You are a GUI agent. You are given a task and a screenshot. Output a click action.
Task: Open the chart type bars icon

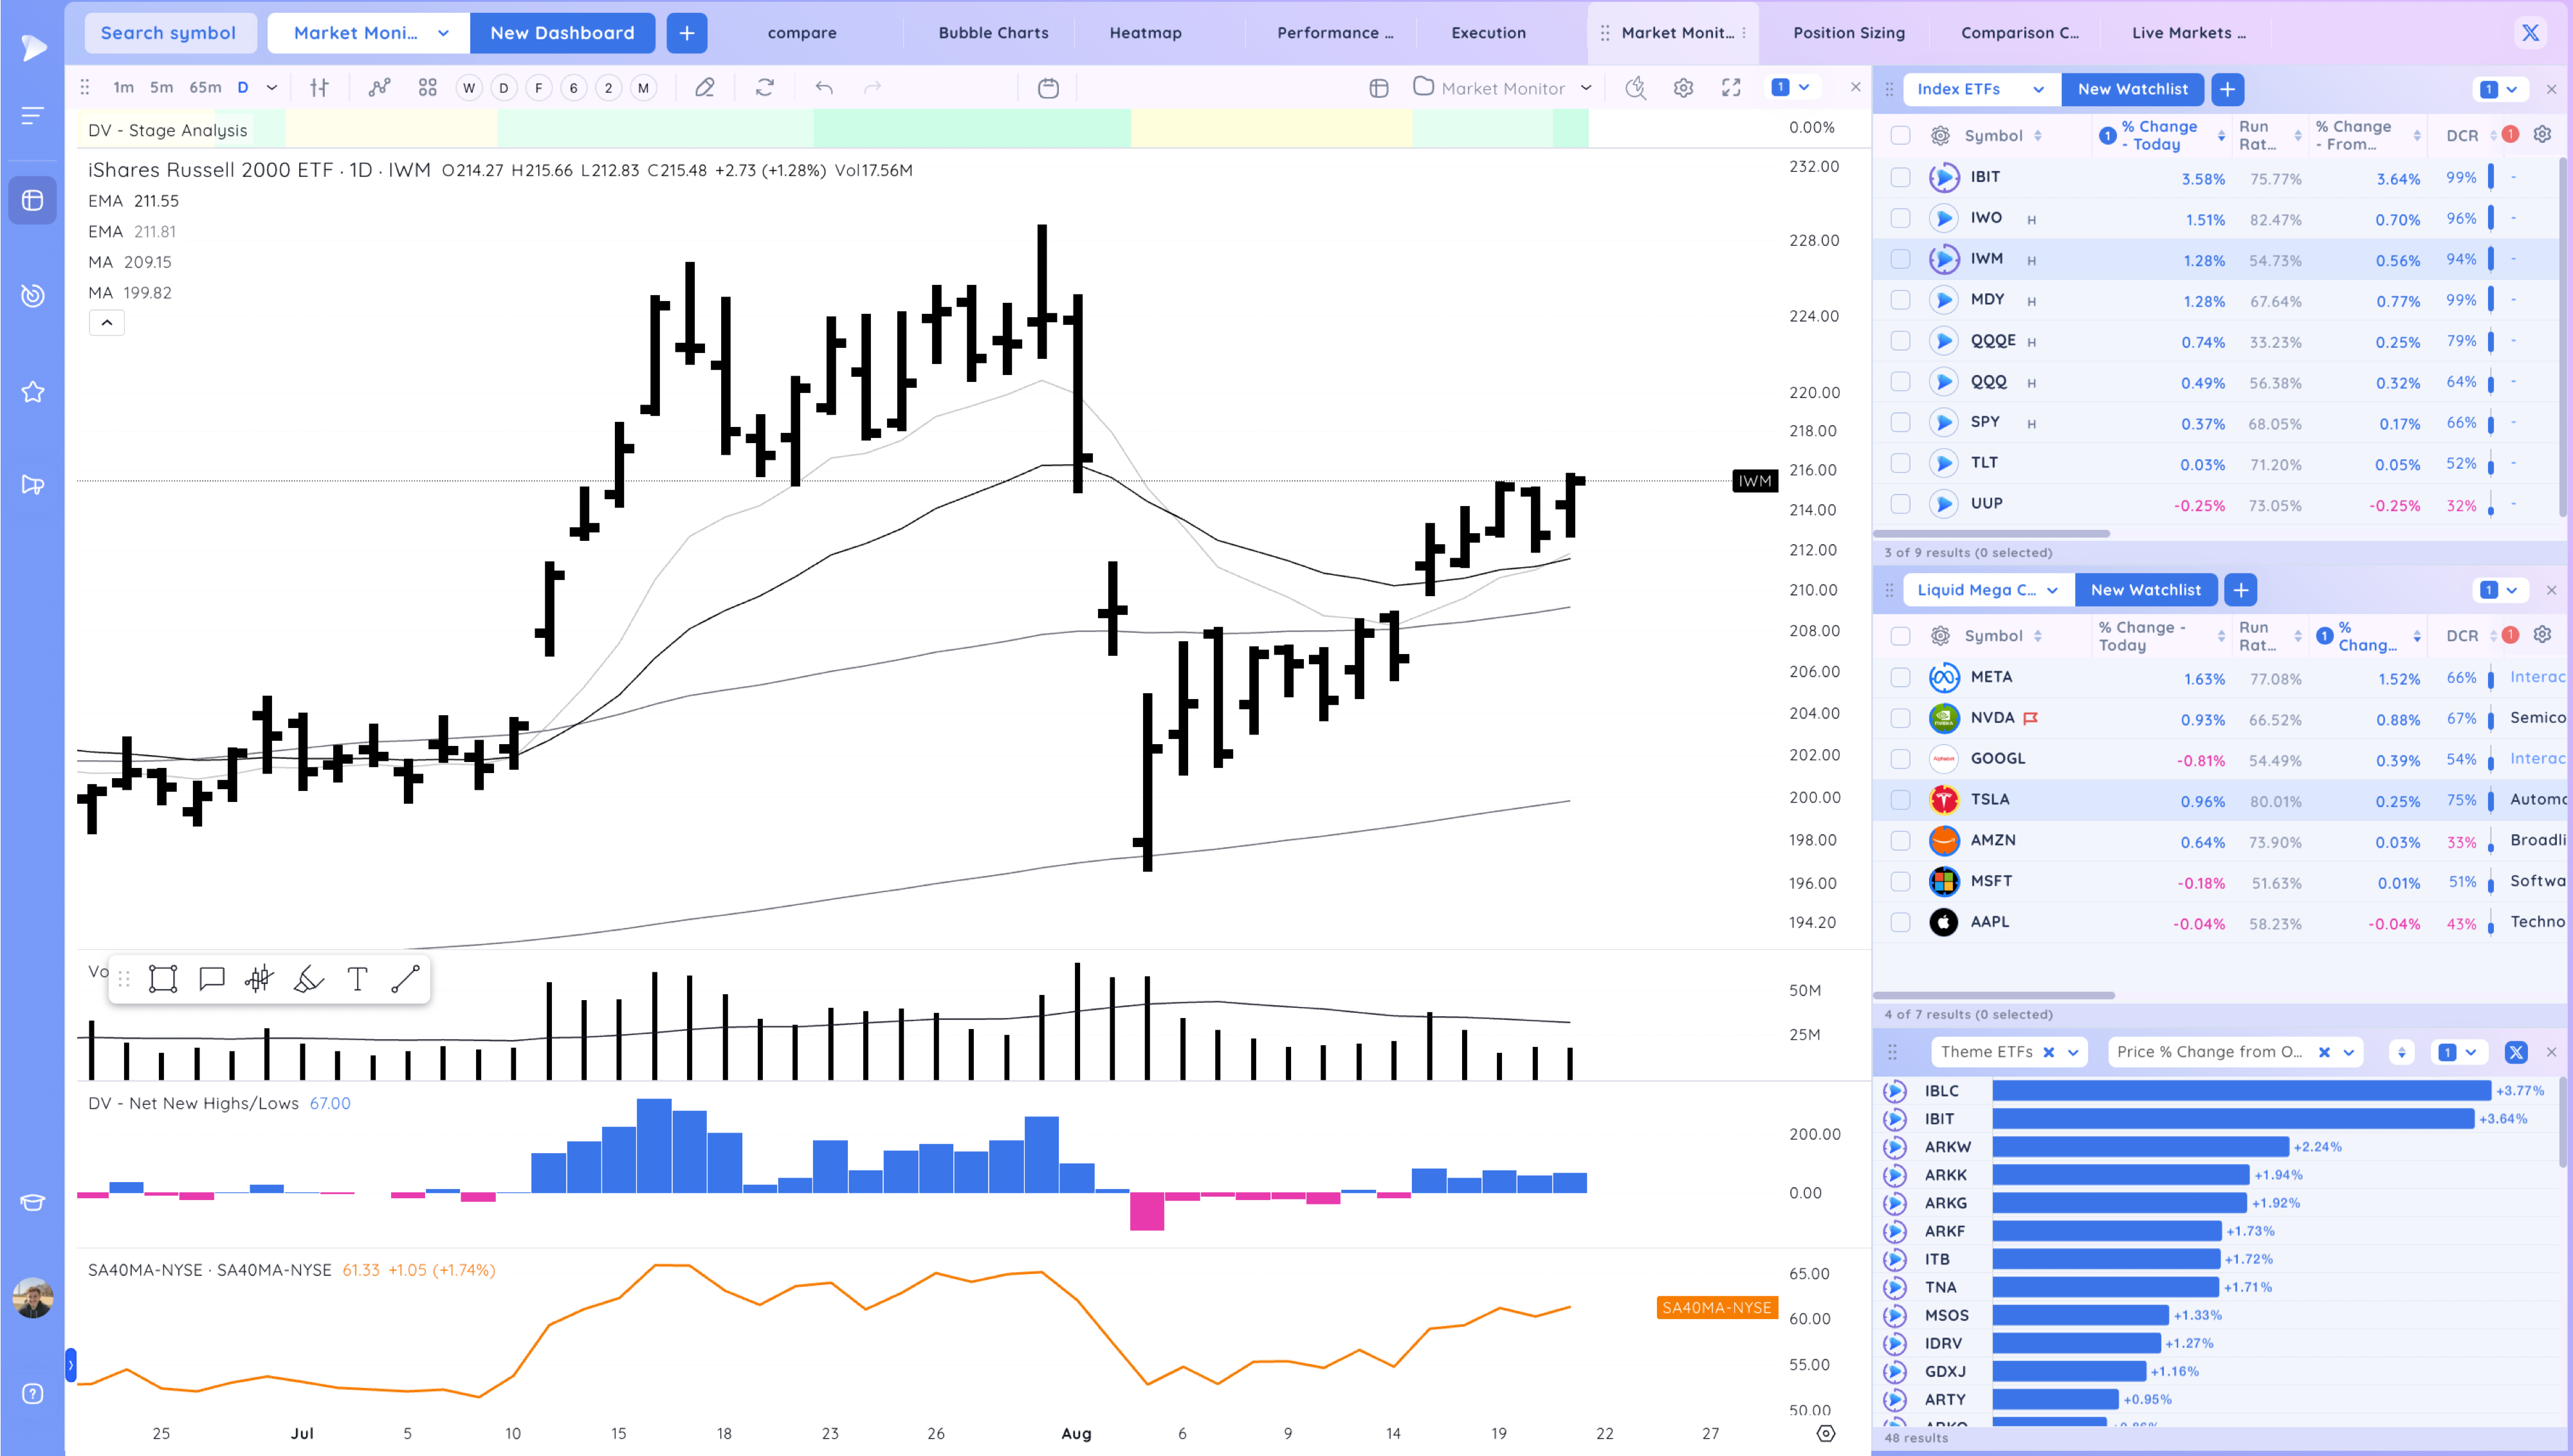(x=319, y=88)
